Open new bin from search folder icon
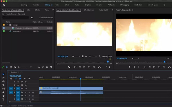 point(32,17)
